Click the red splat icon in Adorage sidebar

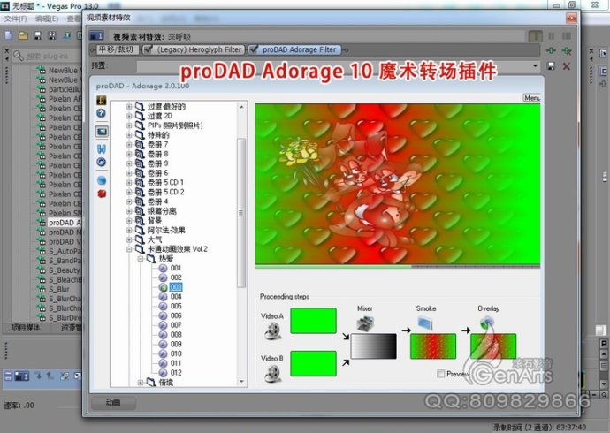coord(102,194)
